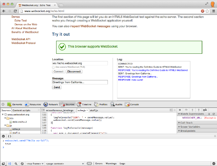Screen dimensions: 217x166
Task: Focus the Location input field
Action: tap(80, 63)
